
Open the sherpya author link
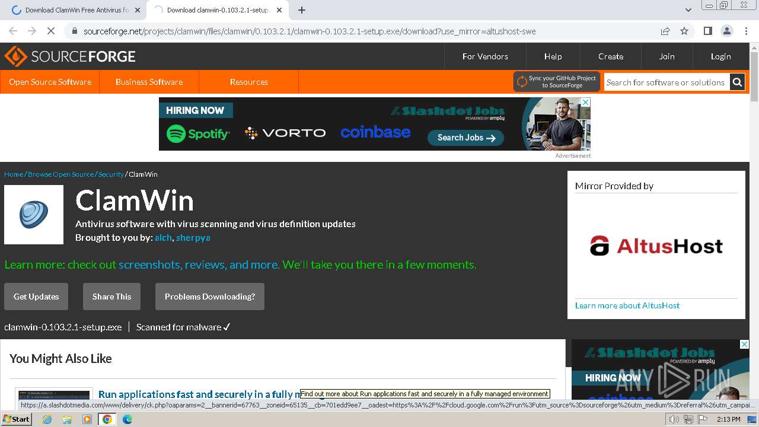click(193, 237)
